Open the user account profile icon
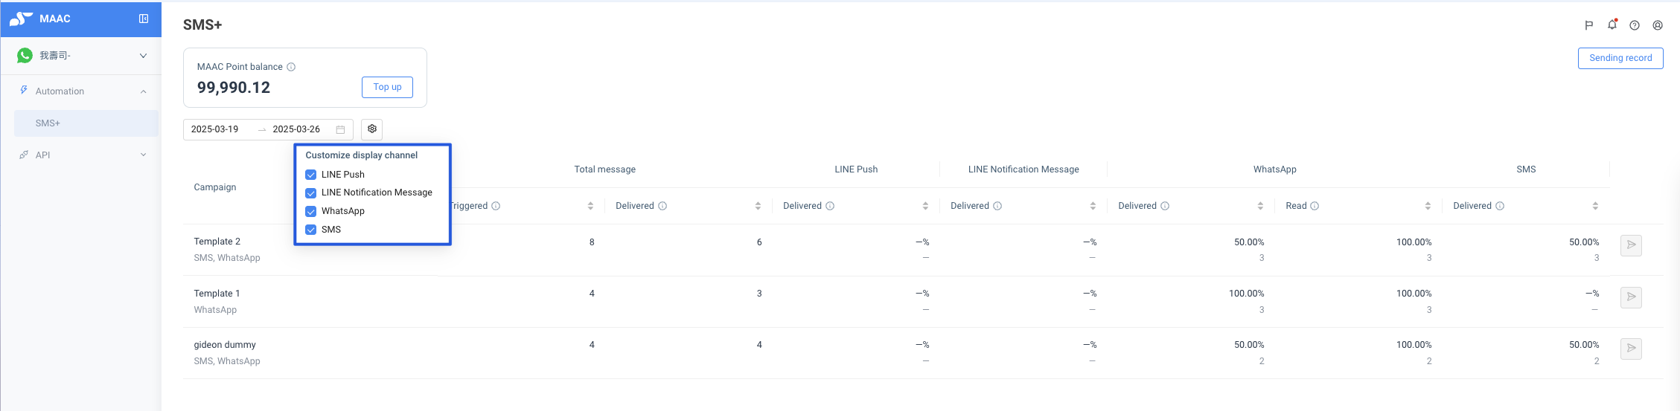 1658,25
